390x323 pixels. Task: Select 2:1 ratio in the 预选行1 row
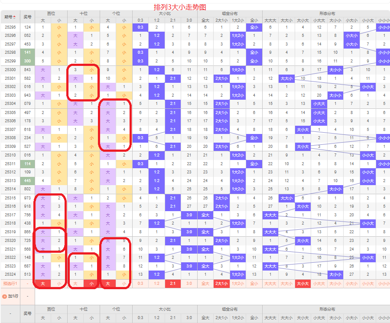click(173, 284)
